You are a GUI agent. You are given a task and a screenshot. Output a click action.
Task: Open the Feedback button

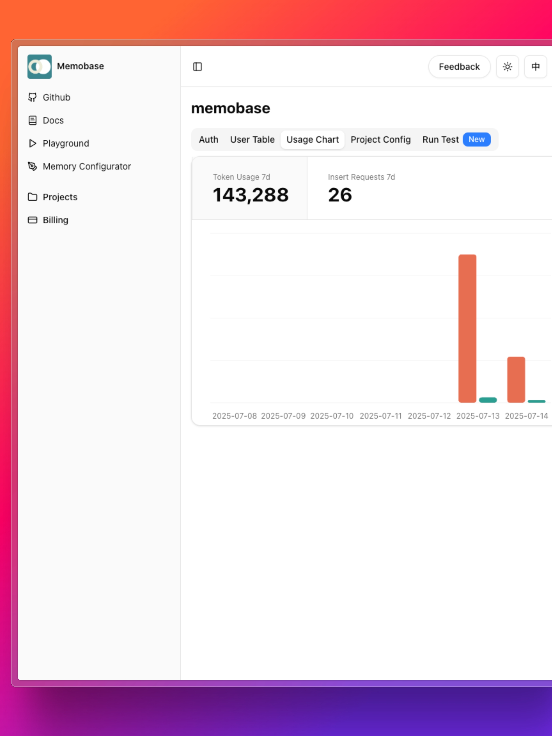click(x=459, y=67)
